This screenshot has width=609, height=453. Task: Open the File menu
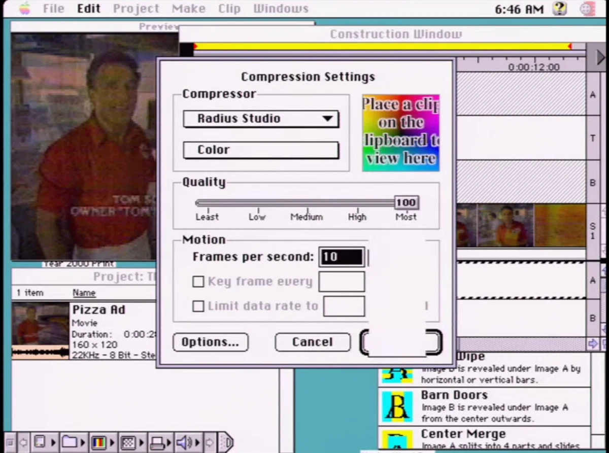pyautogui.click(x=53, y=9)
